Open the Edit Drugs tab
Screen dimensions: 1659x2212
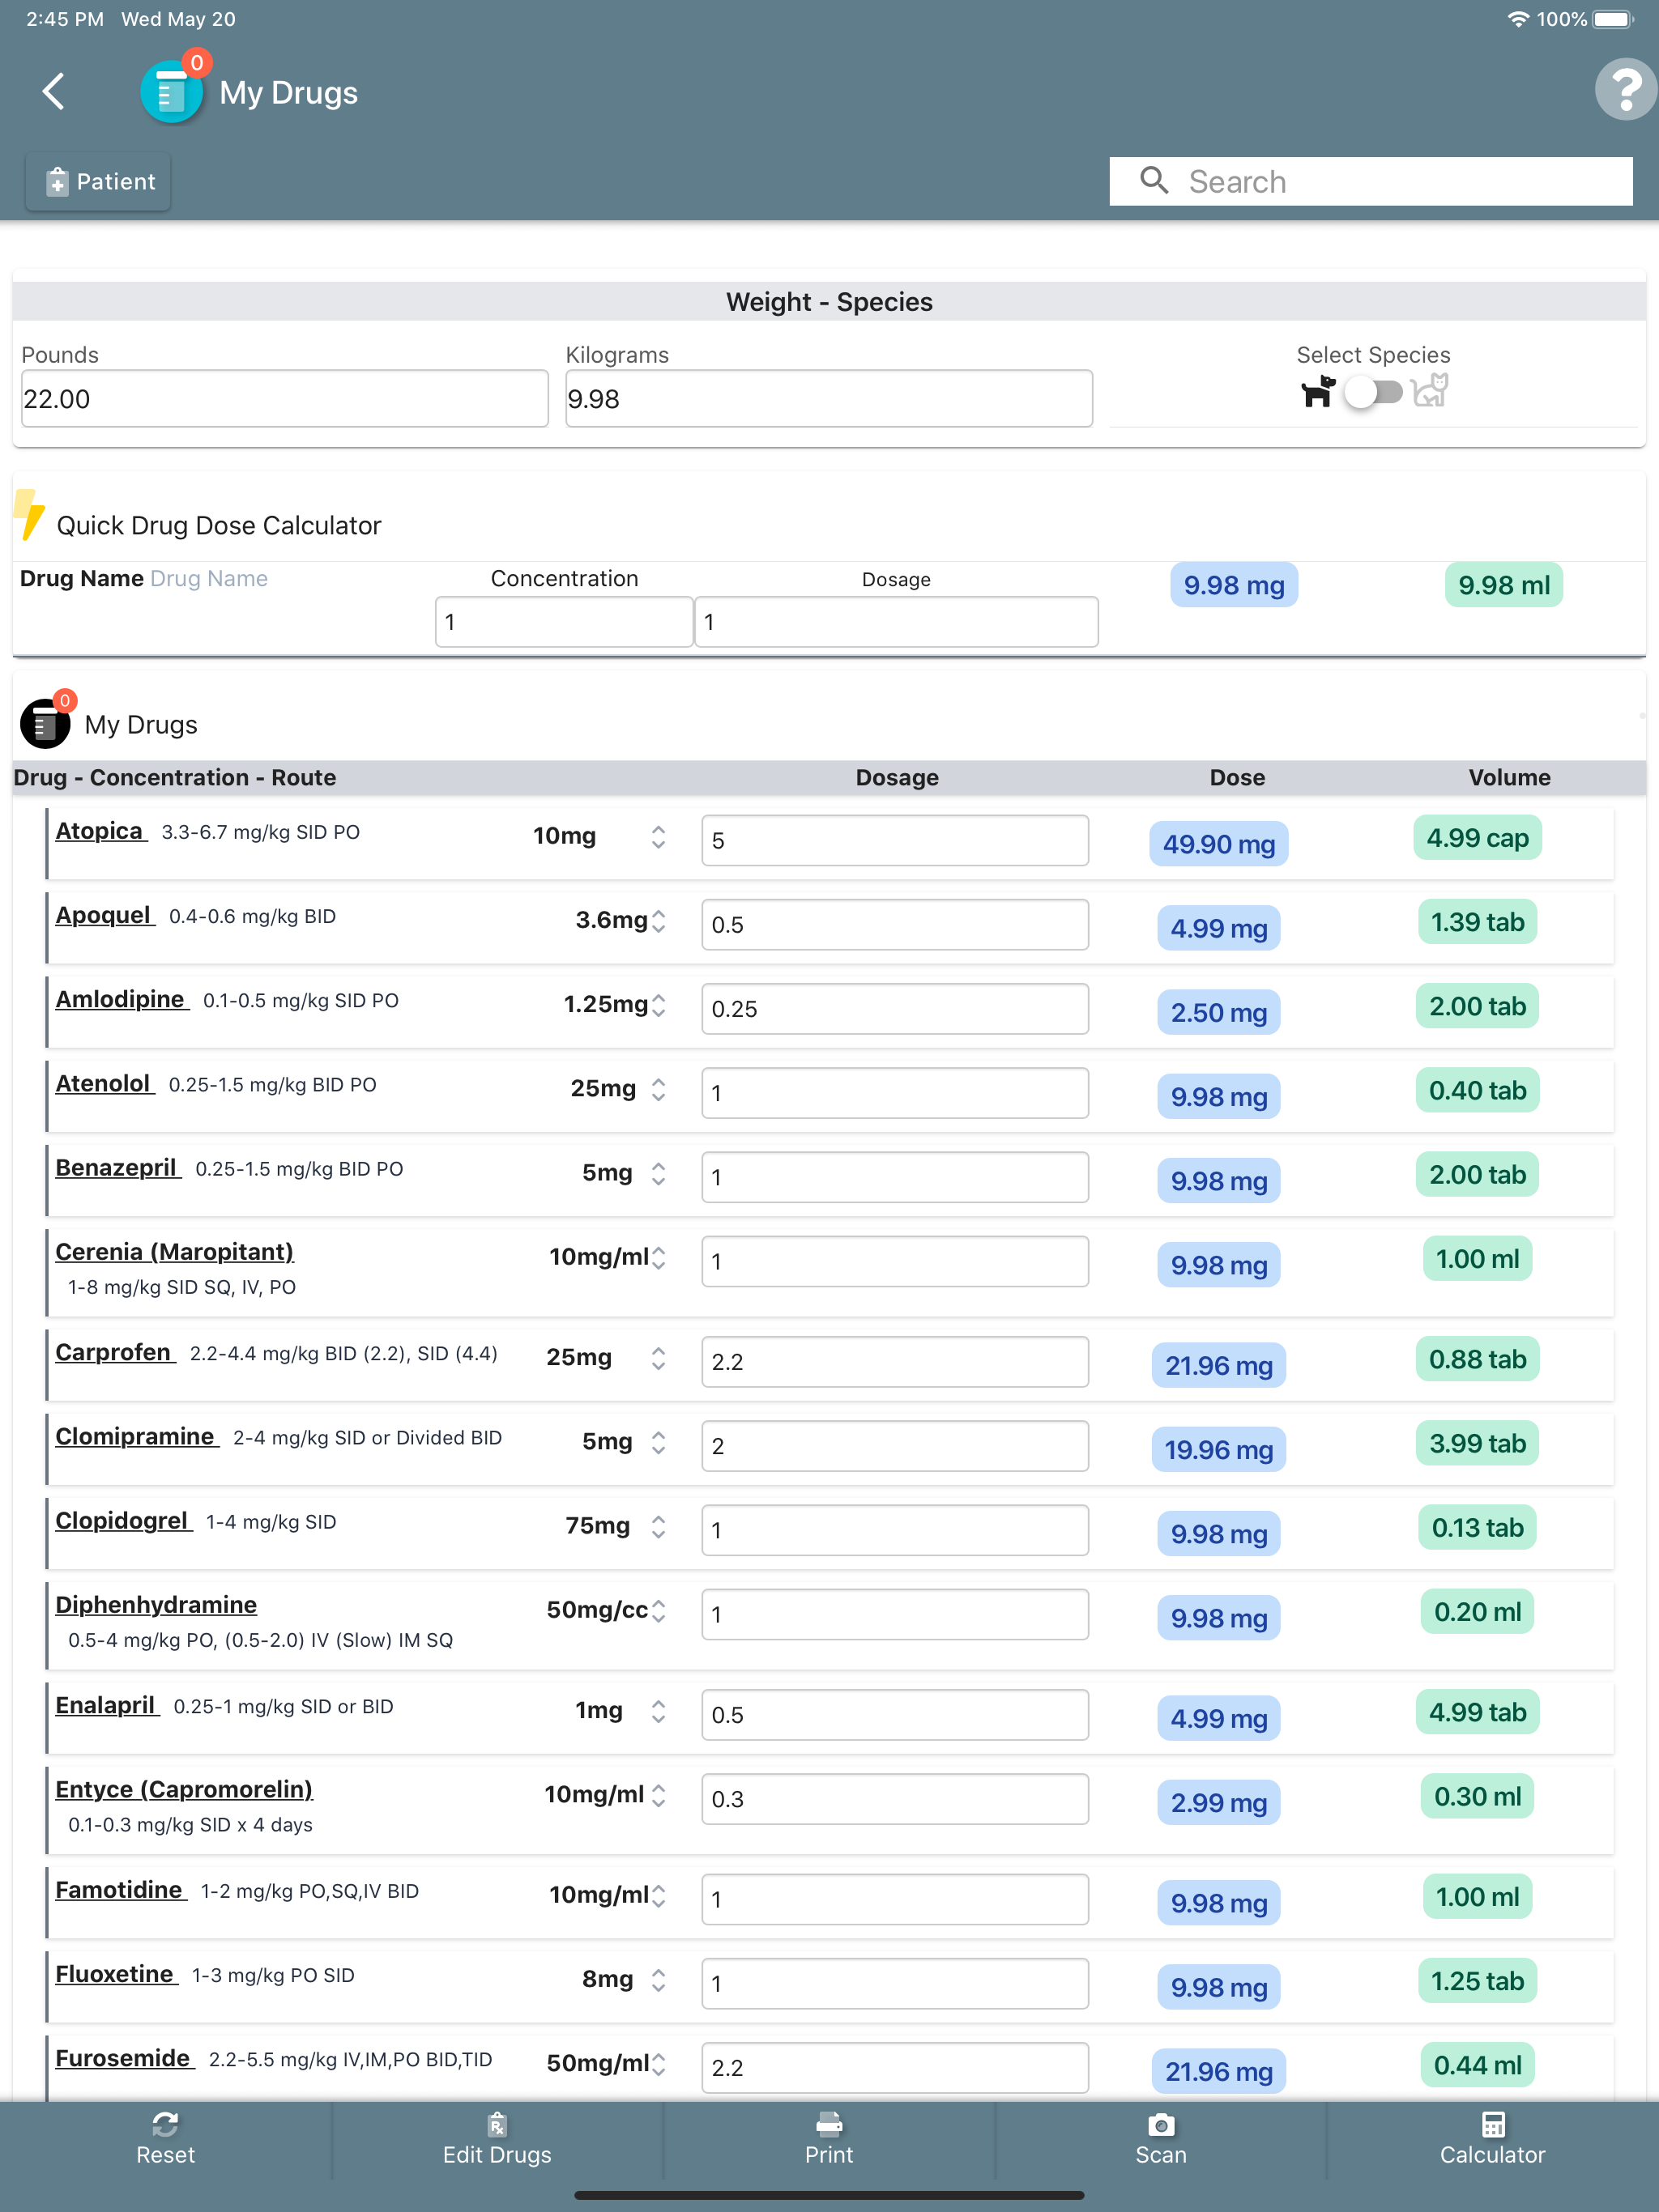coord(497,2140)
